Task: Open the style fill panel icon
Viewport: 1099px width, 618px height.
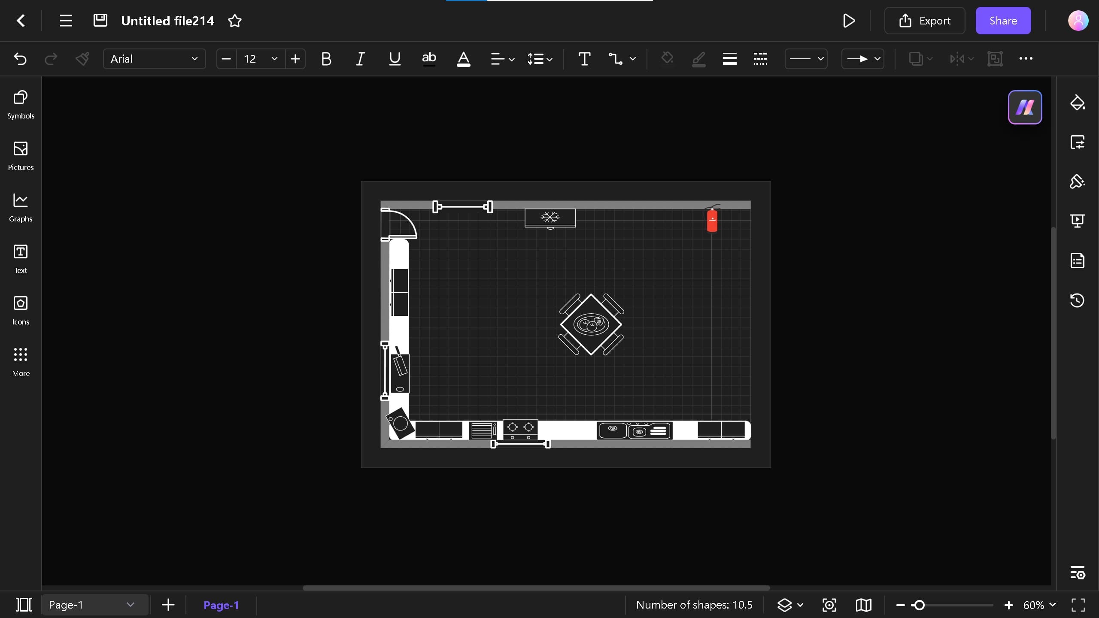Action: pos(1077,103)
